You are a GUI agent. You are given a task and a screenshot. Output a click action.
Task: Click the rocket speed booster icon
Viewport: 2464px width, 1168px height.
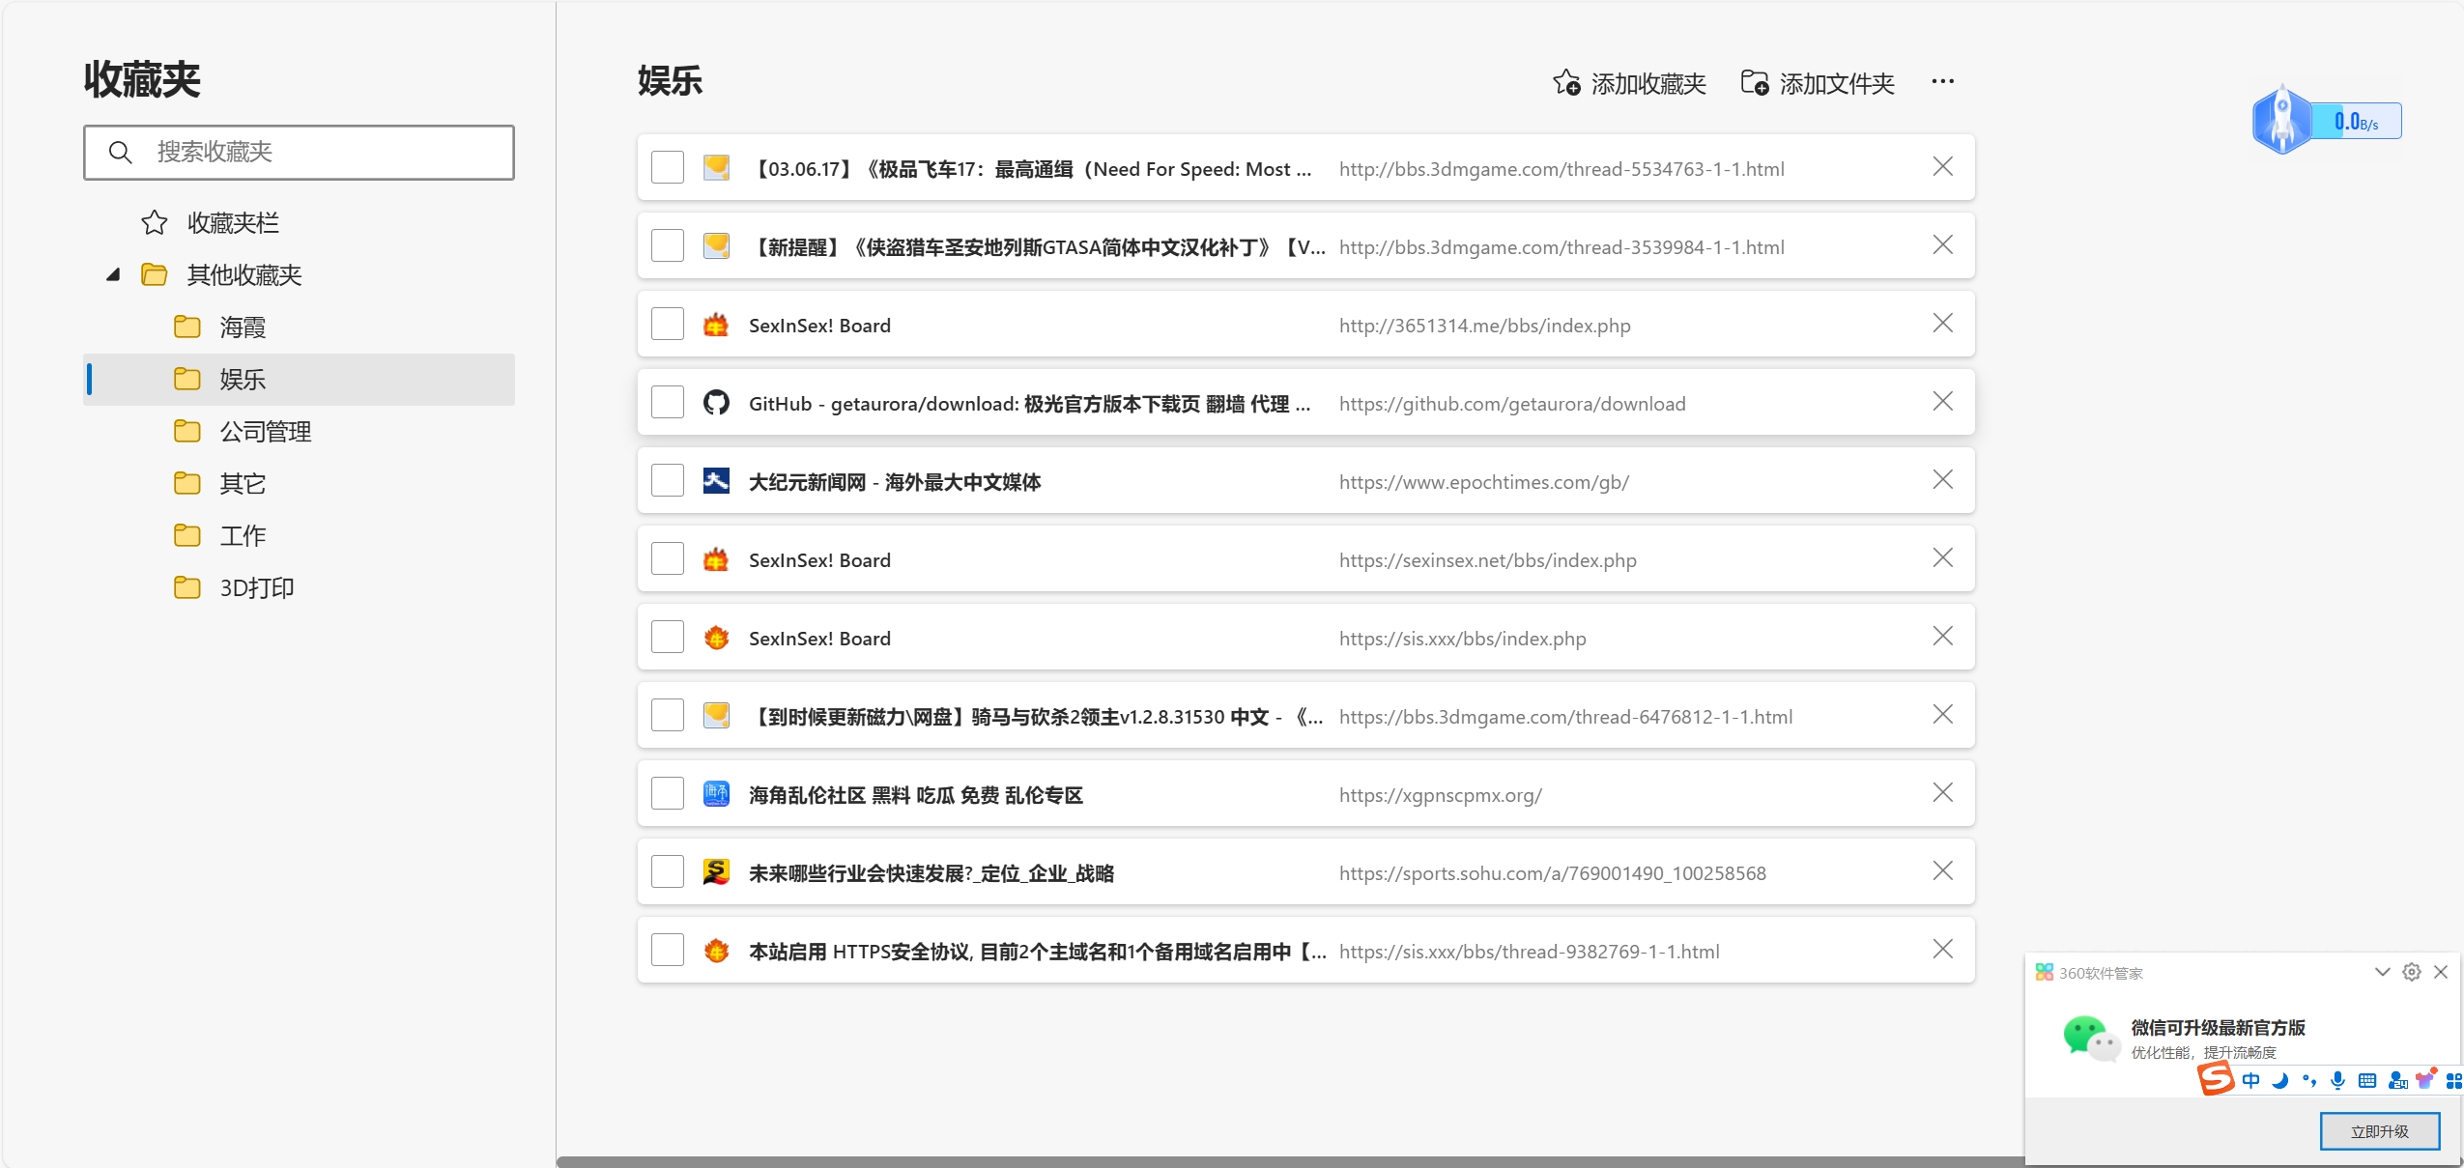[2281, 121]
